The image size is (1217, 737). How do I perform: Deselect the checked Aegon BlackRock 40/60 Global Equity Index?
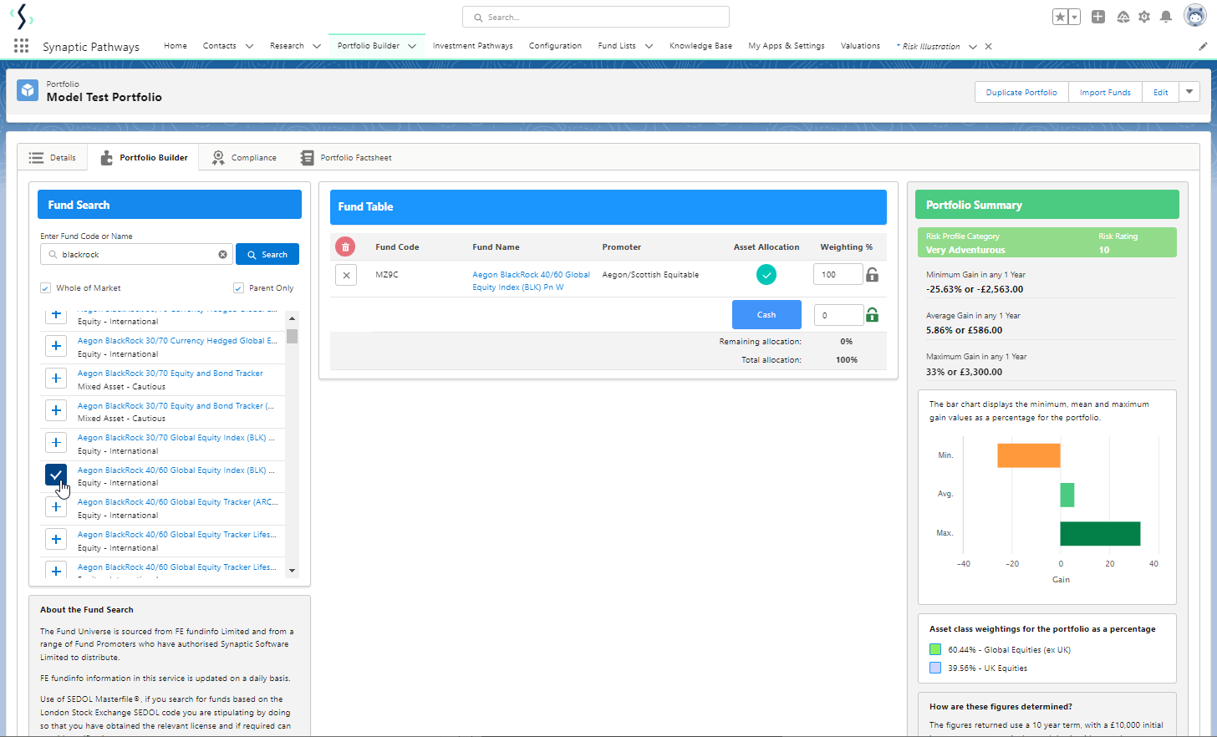[x=56, y=475]
